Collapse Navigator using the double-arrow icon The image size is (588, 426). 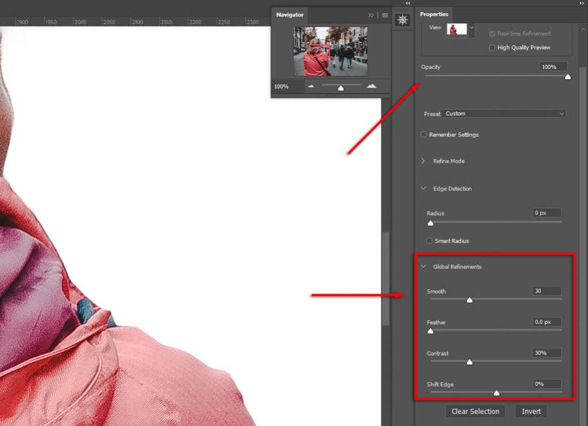point(371,15)
